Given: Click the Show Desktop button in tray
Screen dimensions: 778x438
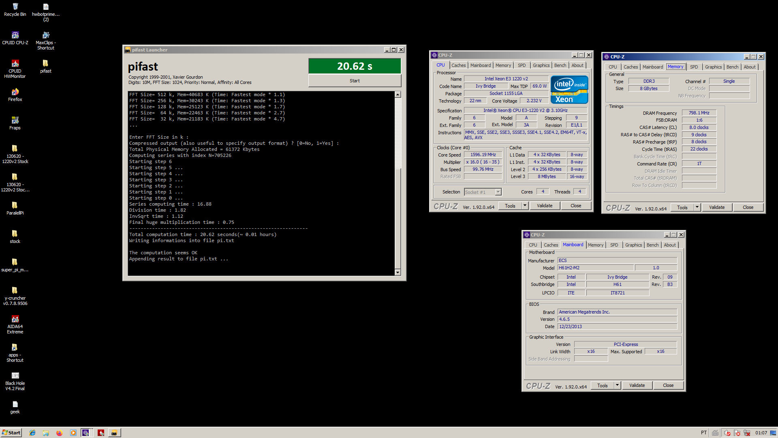Looking at the screenshot, I should [773, 433].
